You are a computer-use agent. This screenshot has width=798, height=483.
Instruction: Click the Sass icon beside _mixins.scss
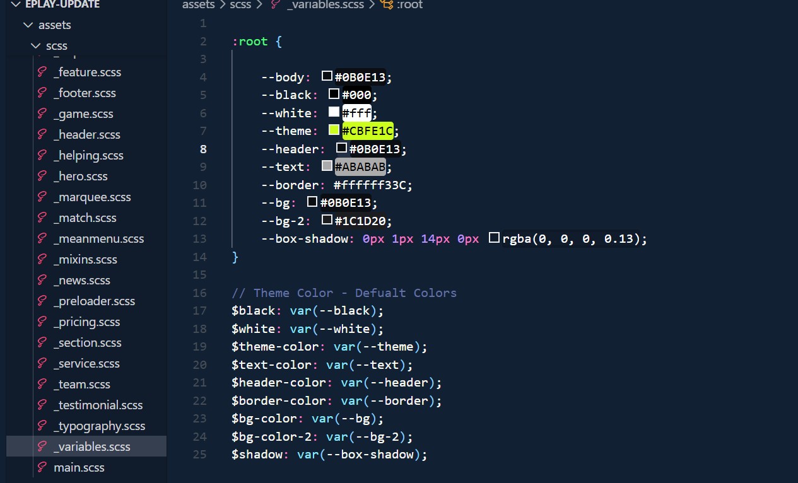coord(43,259)
